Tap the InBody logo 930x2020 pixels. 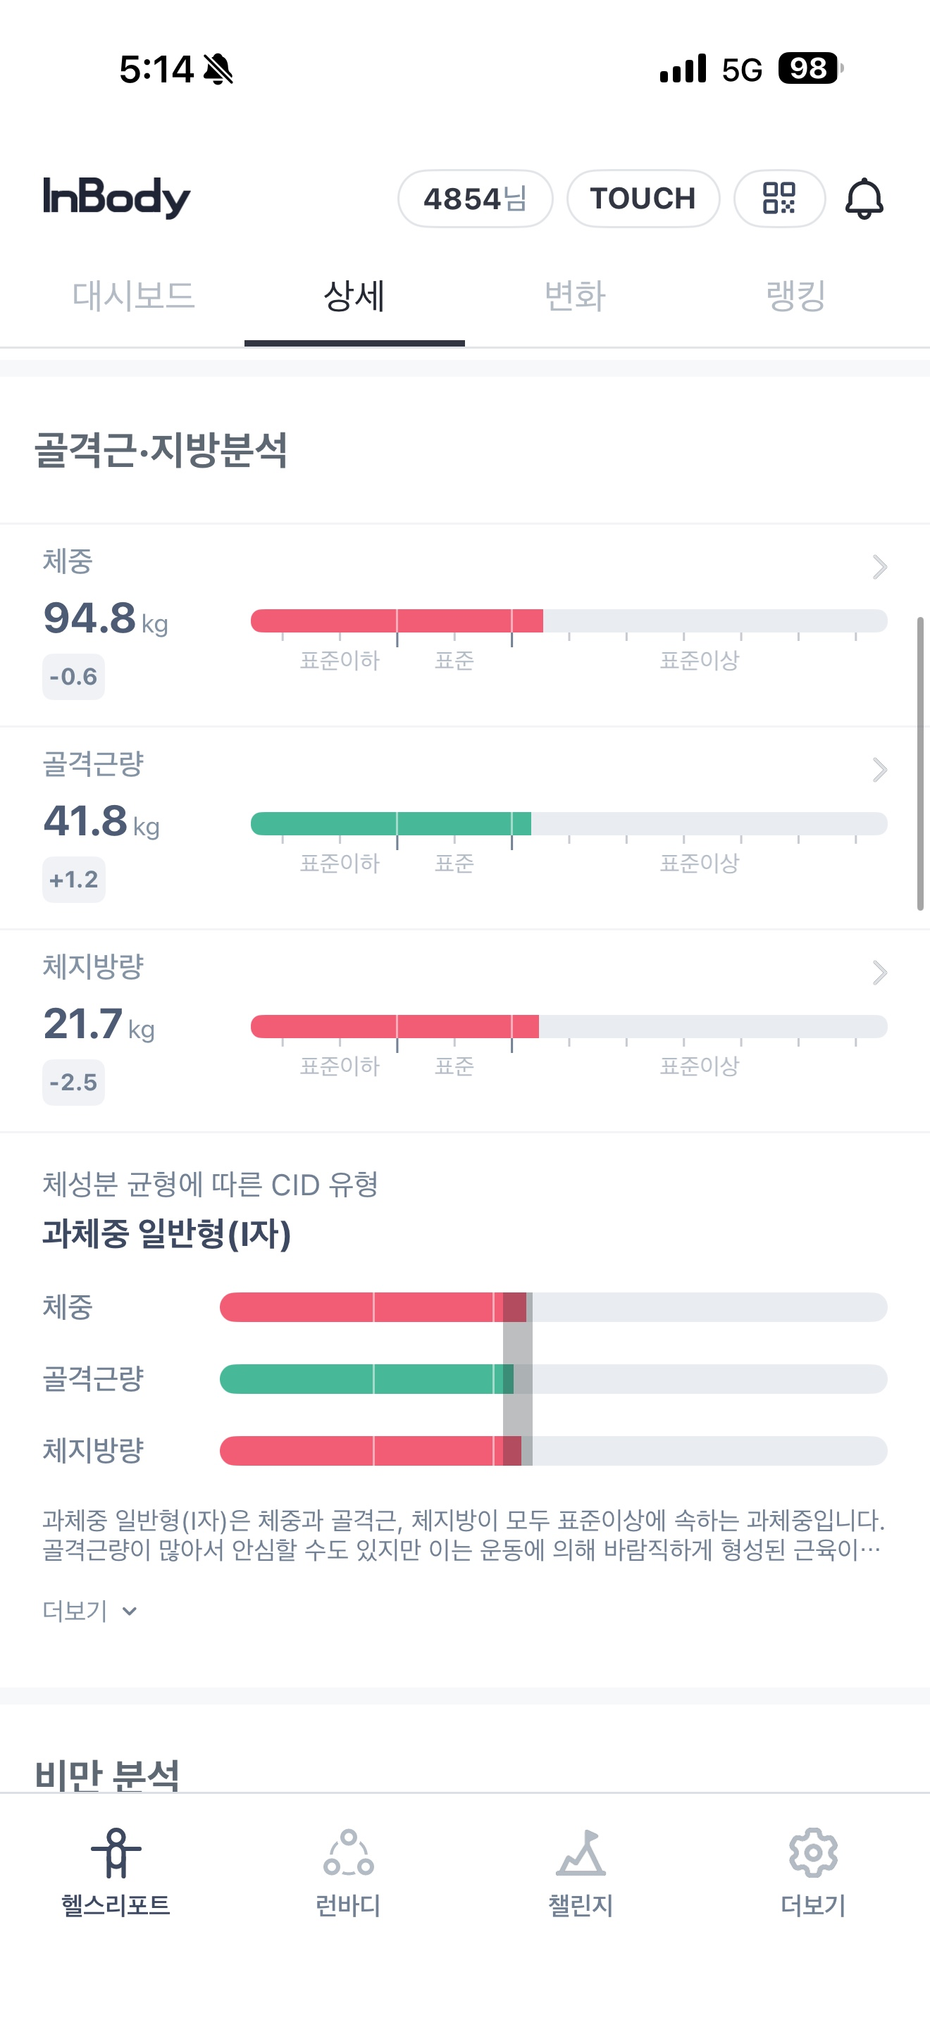pyautogui.click(x=117, y=197)
